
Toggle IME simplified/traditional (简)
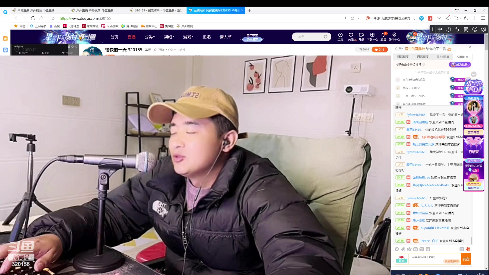[466, 29]
